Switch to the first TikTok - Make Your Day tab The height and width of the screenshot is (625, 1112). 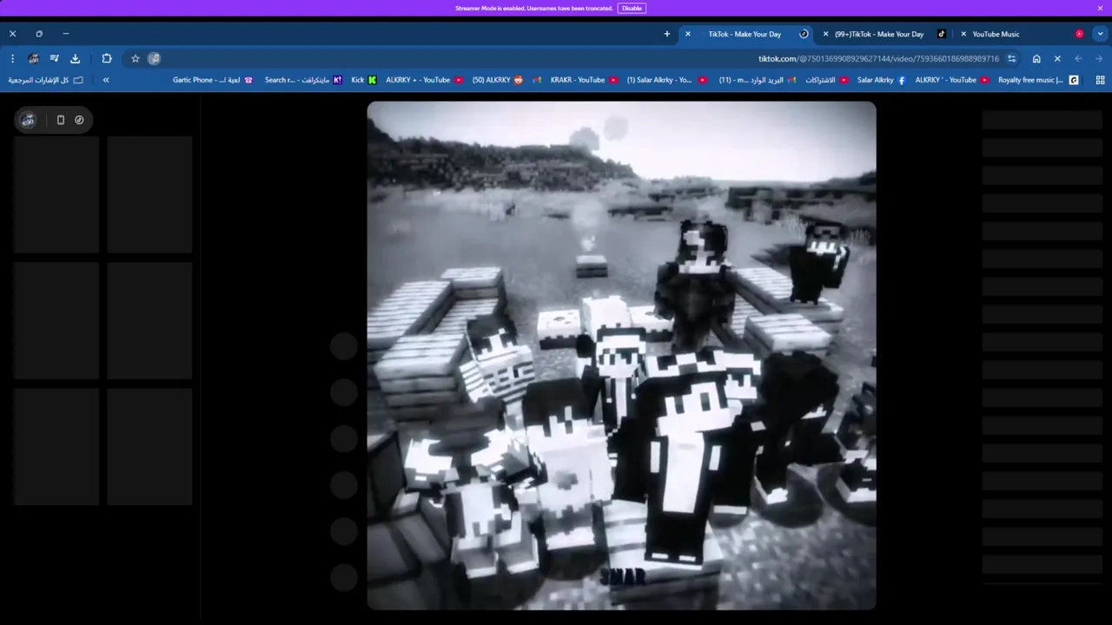(745, 34)
